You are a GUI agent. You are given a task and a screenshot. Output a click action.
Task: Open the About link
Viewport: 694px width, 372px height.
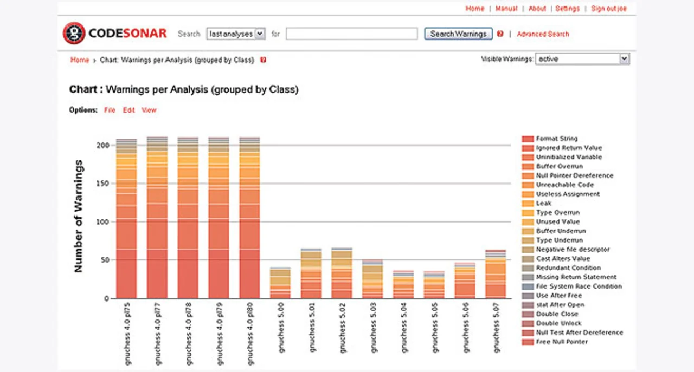coord(537,9)
